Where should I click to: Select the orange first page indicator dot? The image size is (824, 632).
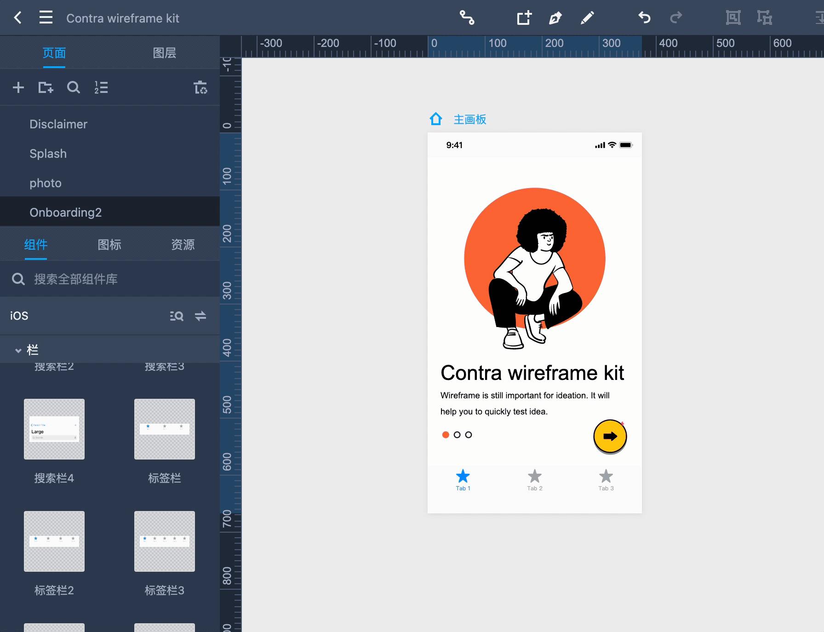(x=446, y=435)
